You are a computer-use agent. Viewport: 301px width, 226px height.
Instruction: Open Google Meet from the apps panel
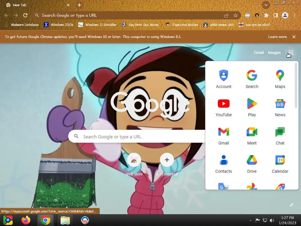pos(252,136)
